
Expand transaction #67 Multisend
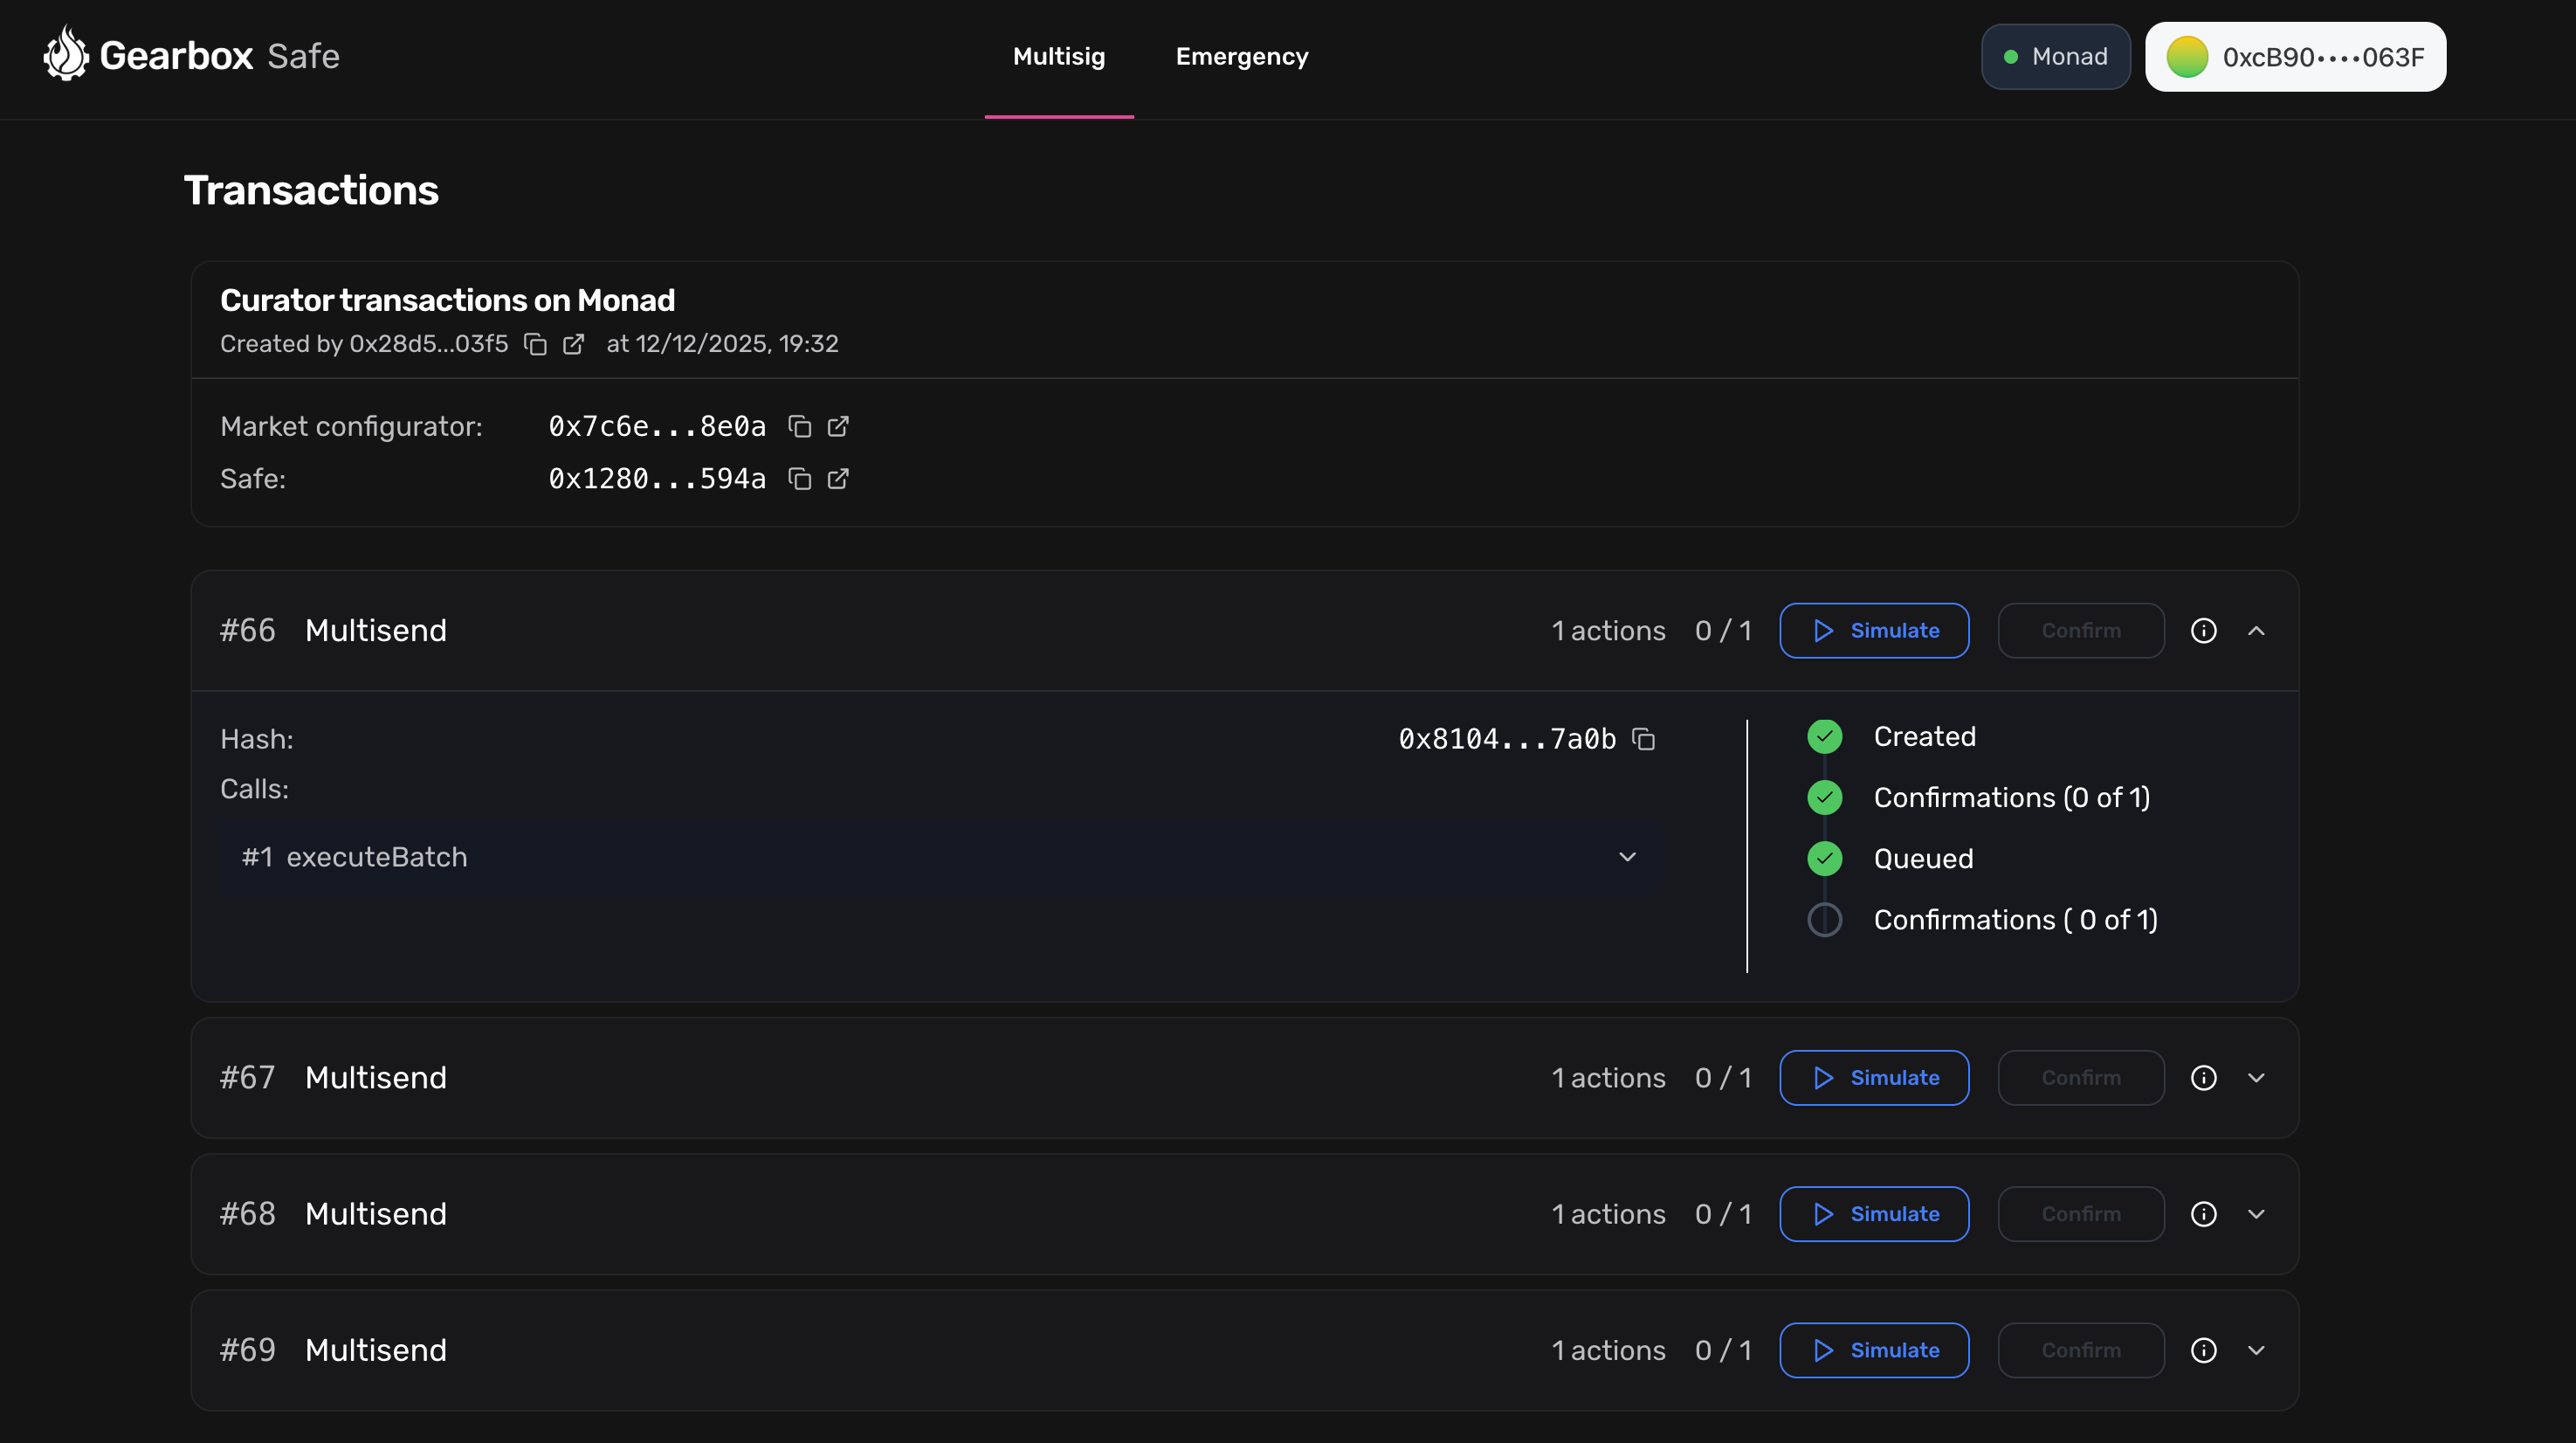(x=2256, y=1078)
